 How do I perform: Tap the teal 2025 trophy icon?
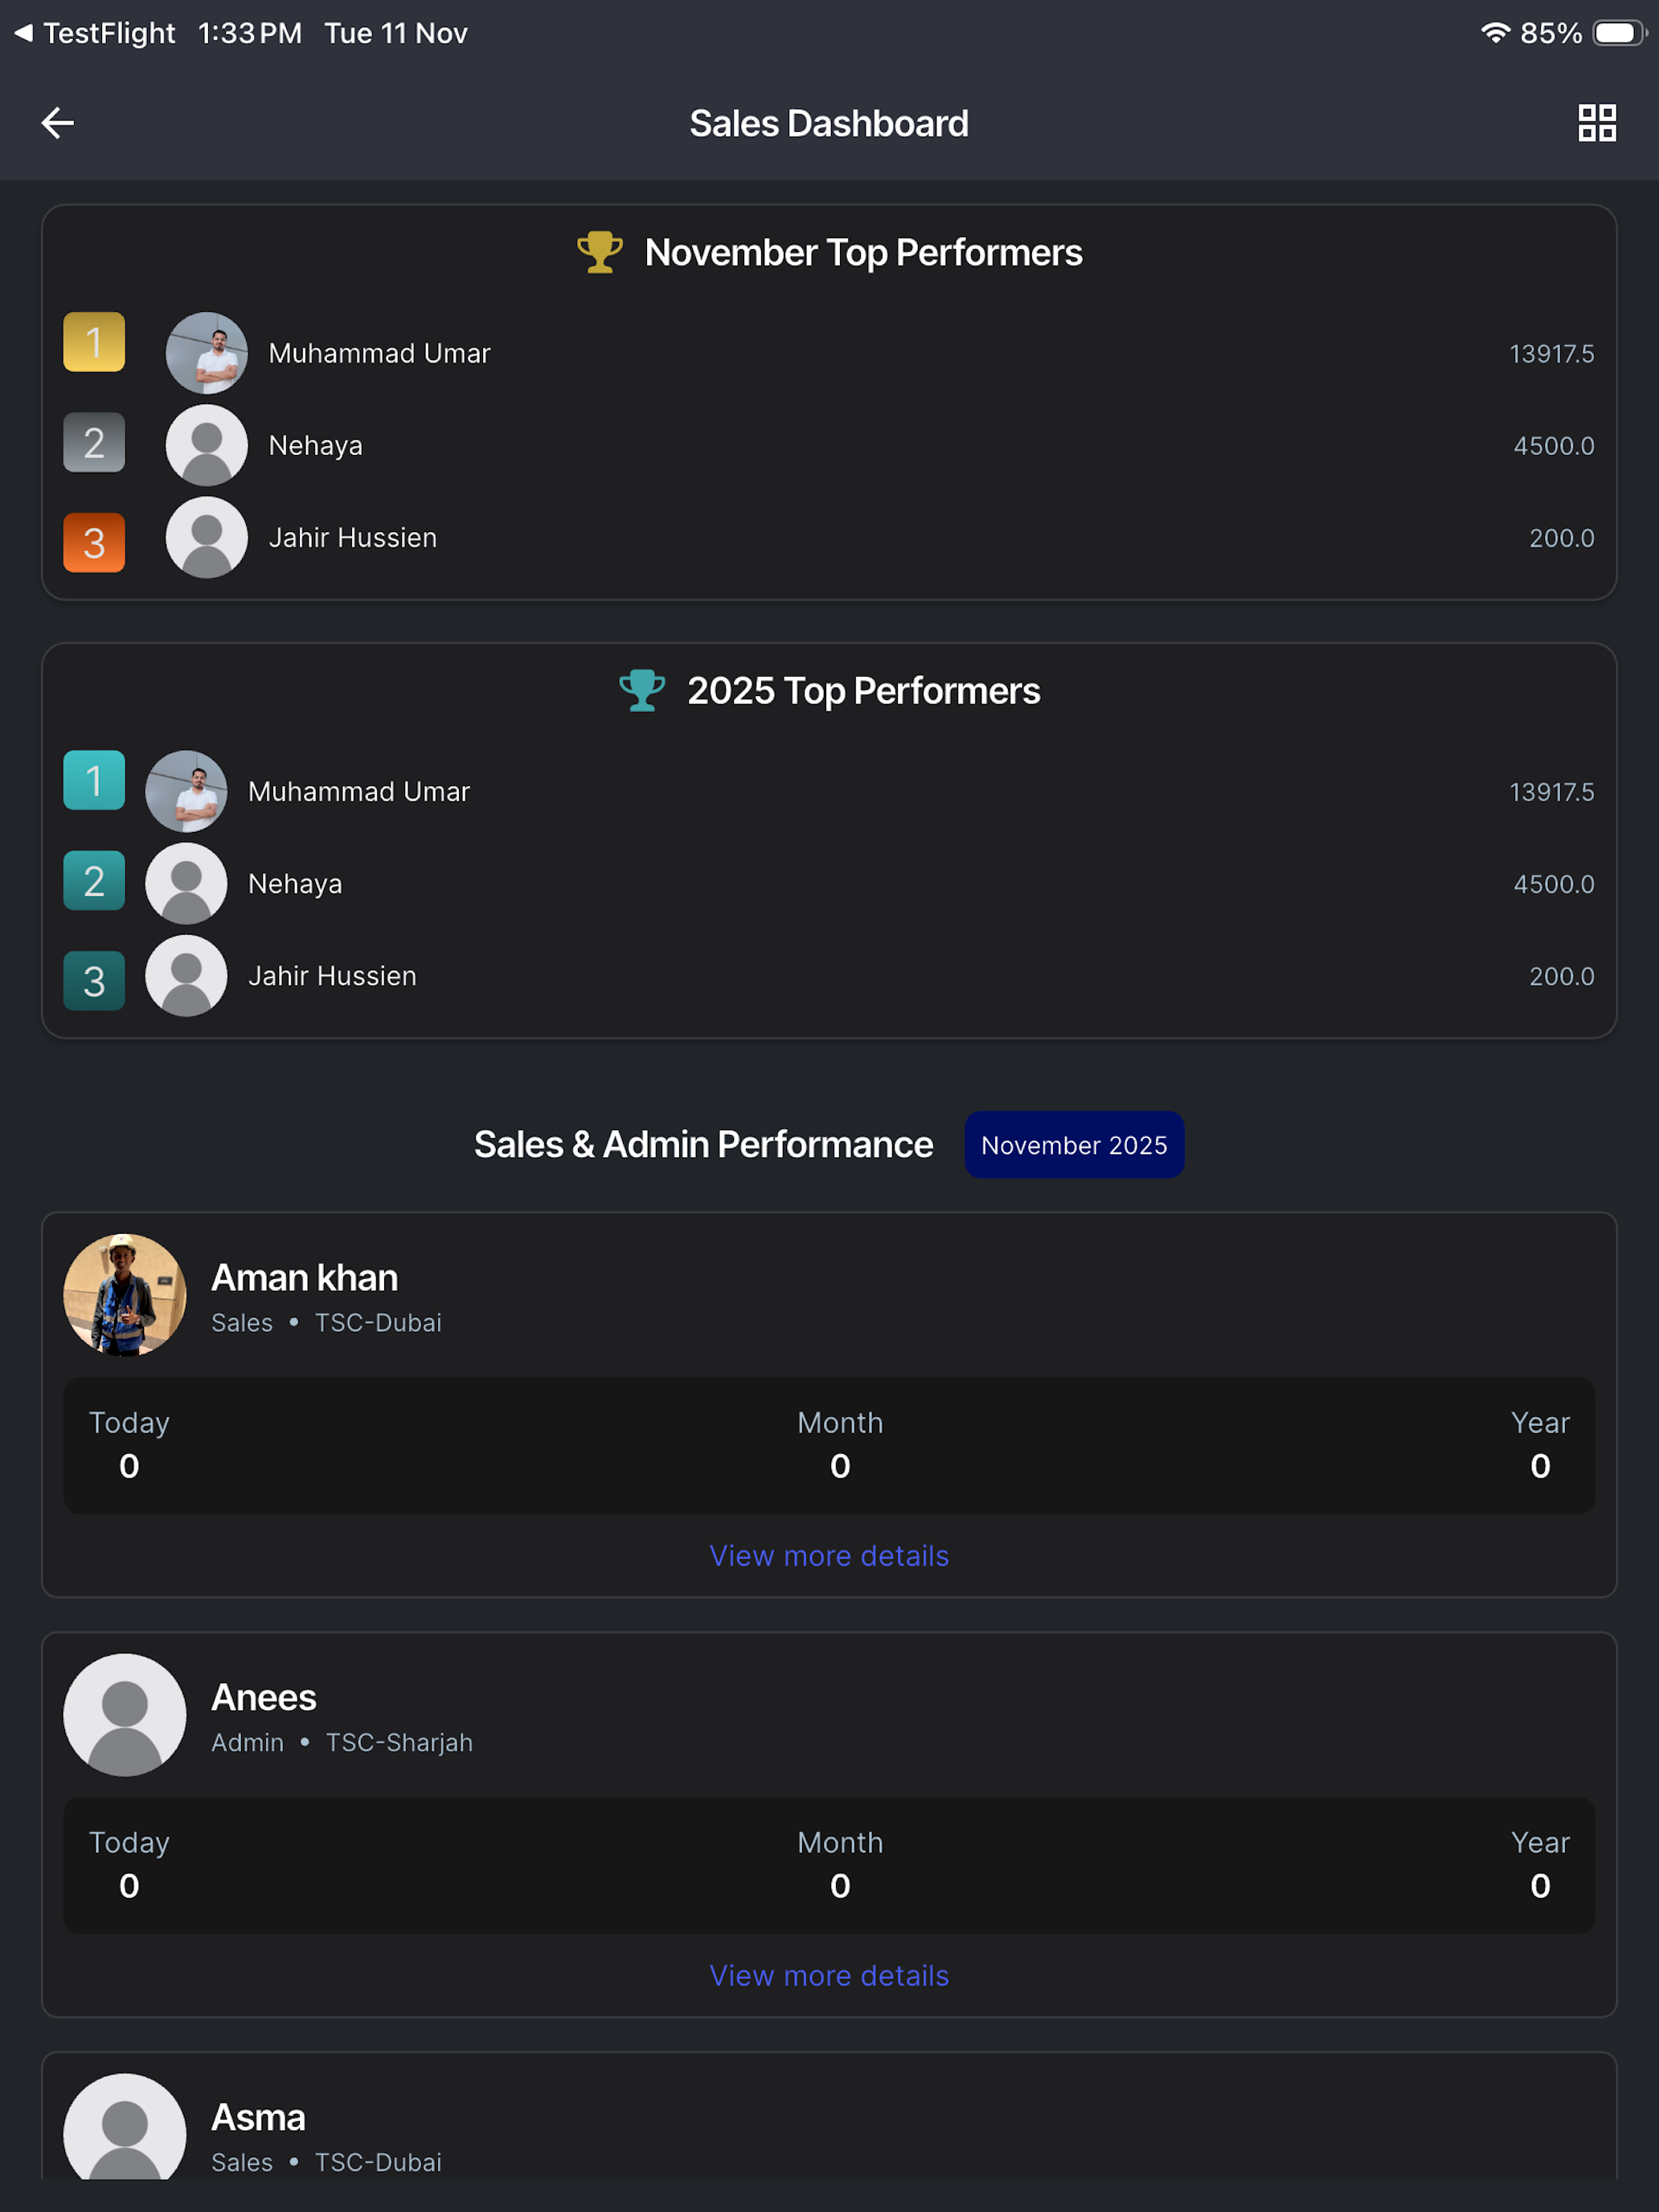[x=642, y=690]
